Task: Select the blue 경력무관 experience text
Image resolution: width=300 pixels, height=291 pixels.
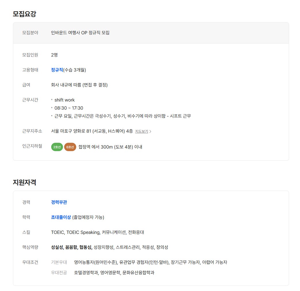Action: [59, 202]
